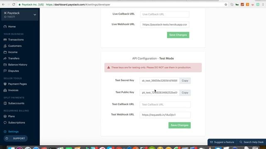Click the Disputes flag icon
This screenshot has height=149, width=266.
pos(5,71)
